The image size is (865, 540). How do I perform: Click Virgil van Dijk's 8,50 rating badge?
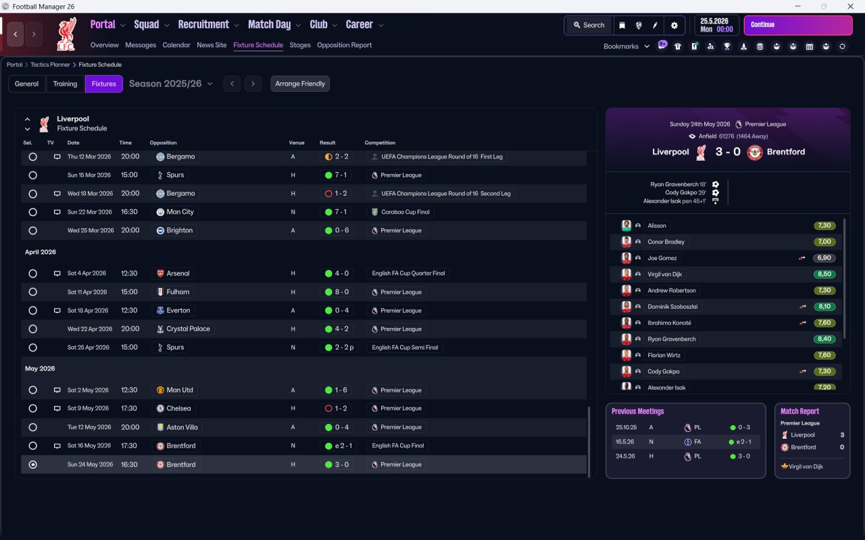824,274
